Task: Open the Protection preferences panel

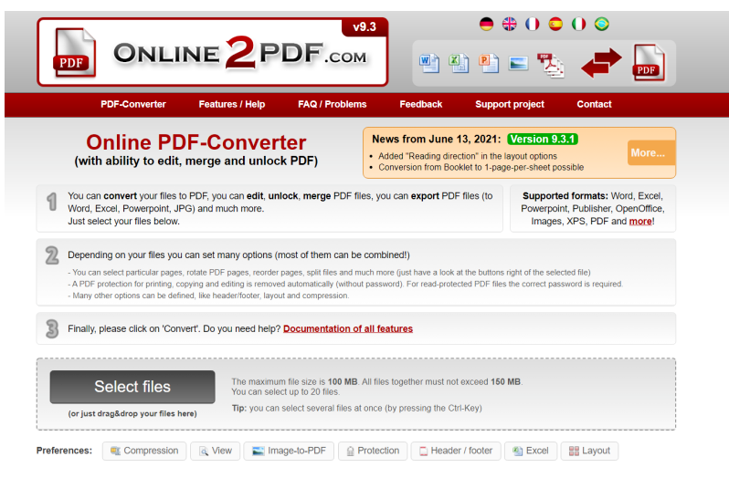Action: (372, 451)
